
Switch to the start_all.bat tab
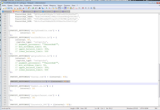(x=47, y=11)
